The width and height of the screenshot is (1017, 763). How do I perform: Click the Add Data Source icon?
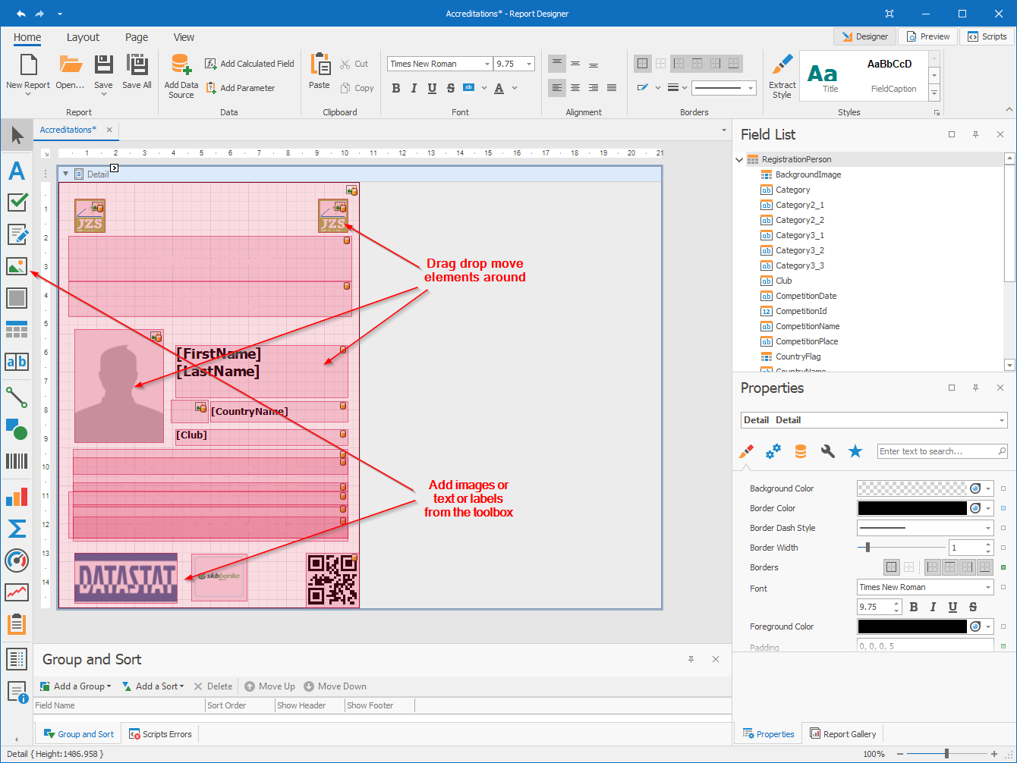pyautogui.click(x=181, y=65)
